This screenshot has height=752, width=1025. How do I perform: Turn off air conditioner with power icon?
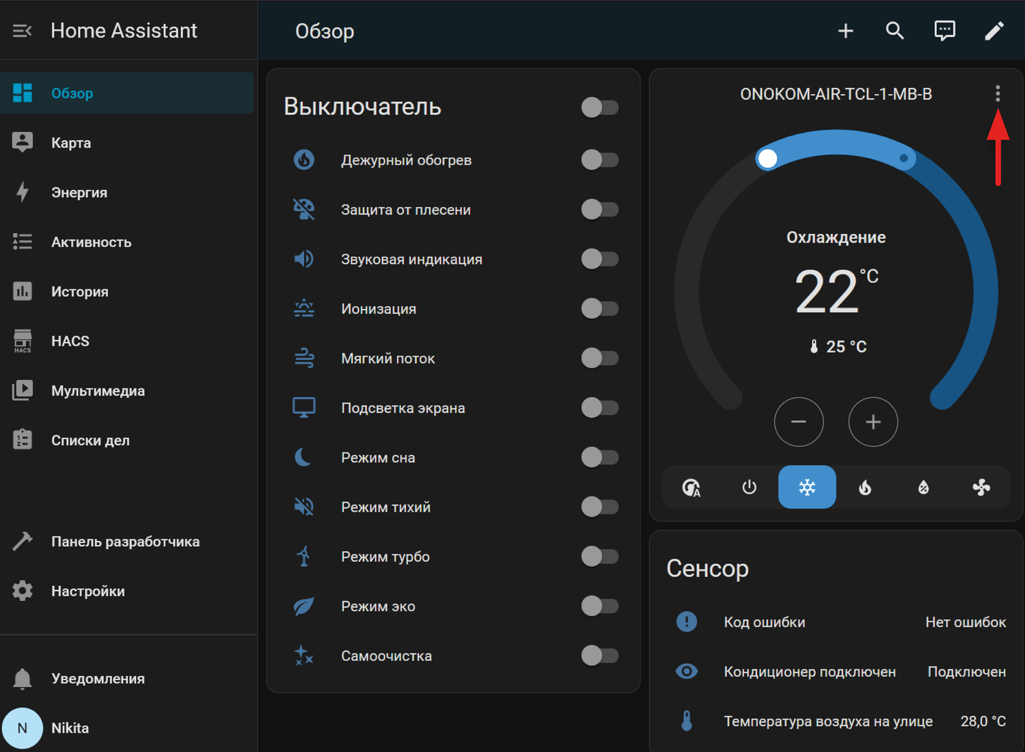tap(749, 487)
